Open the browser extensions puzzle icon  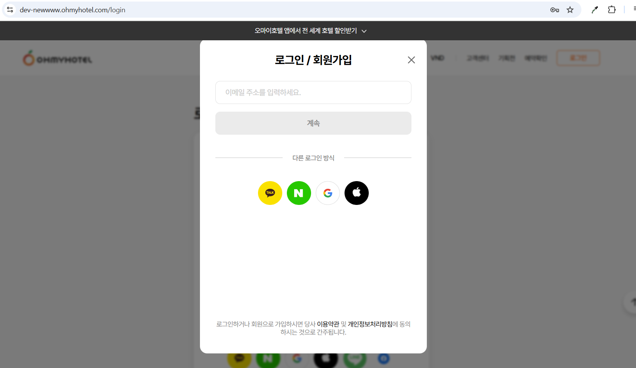612,10
